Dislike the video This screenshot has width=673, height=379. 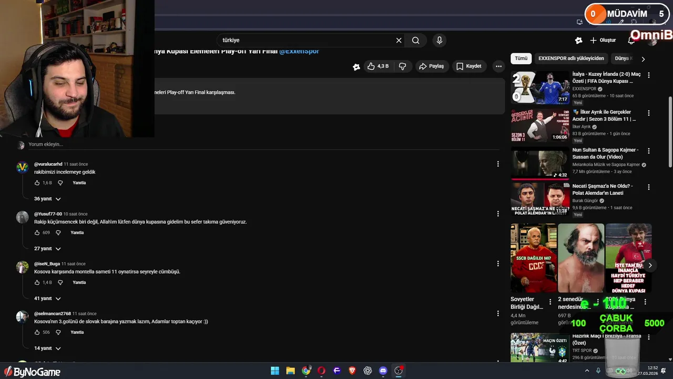click(402, 66)
